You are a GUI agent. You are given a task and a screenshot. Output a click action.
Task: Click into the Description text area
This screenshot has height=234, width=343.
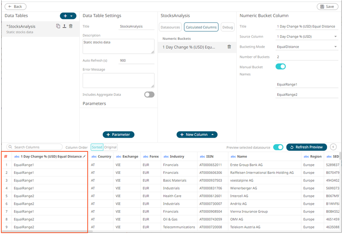coord(118,46)
